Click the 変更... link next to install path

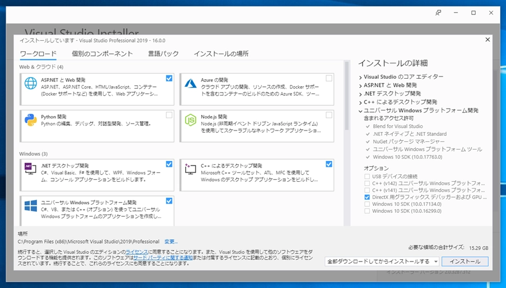click(x=171, y=241)
